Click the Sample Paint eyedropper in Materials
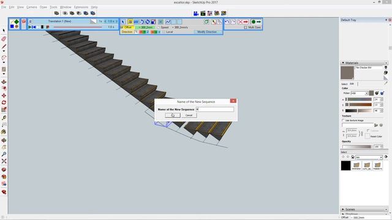392x220 pixels. click(x=386, y=82)
